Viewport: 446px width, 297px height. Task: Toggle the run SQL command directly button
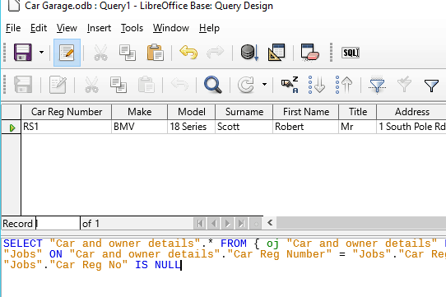[351, 53]
